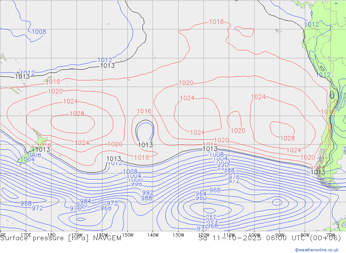The image size is (346, 253).
Task: Click the blue 984 isobar label
Action: (85, 201)
